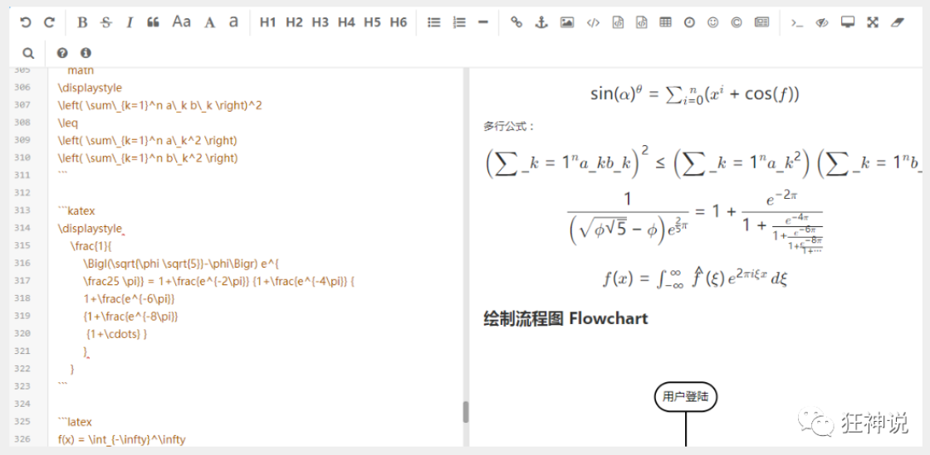
Task: Click the ```latex line in editor
Action: click(x=75, y=422)
